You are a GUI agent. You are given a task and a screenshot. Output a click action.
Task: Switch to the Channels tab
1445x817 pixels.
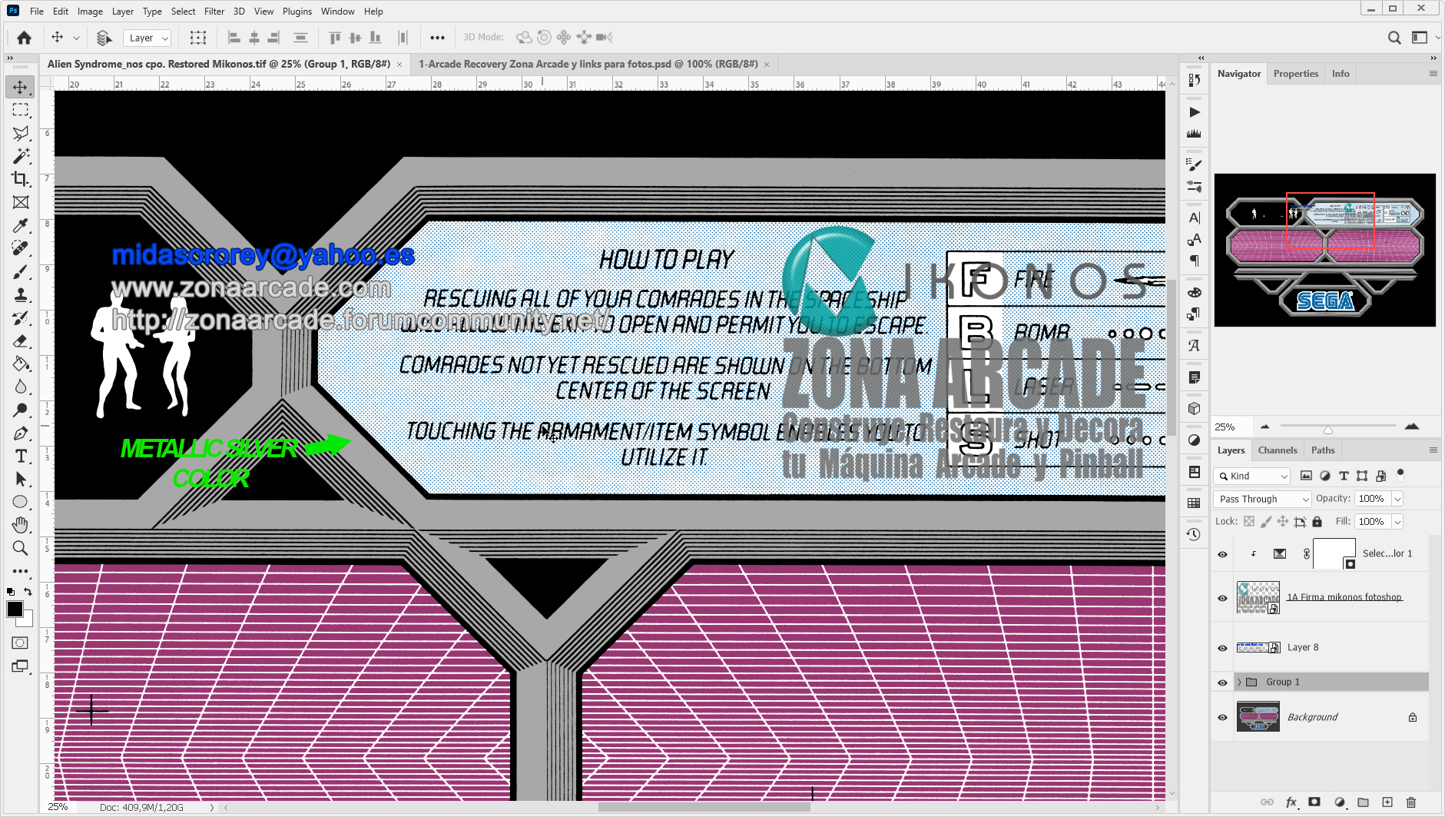tap(1278, 450)
